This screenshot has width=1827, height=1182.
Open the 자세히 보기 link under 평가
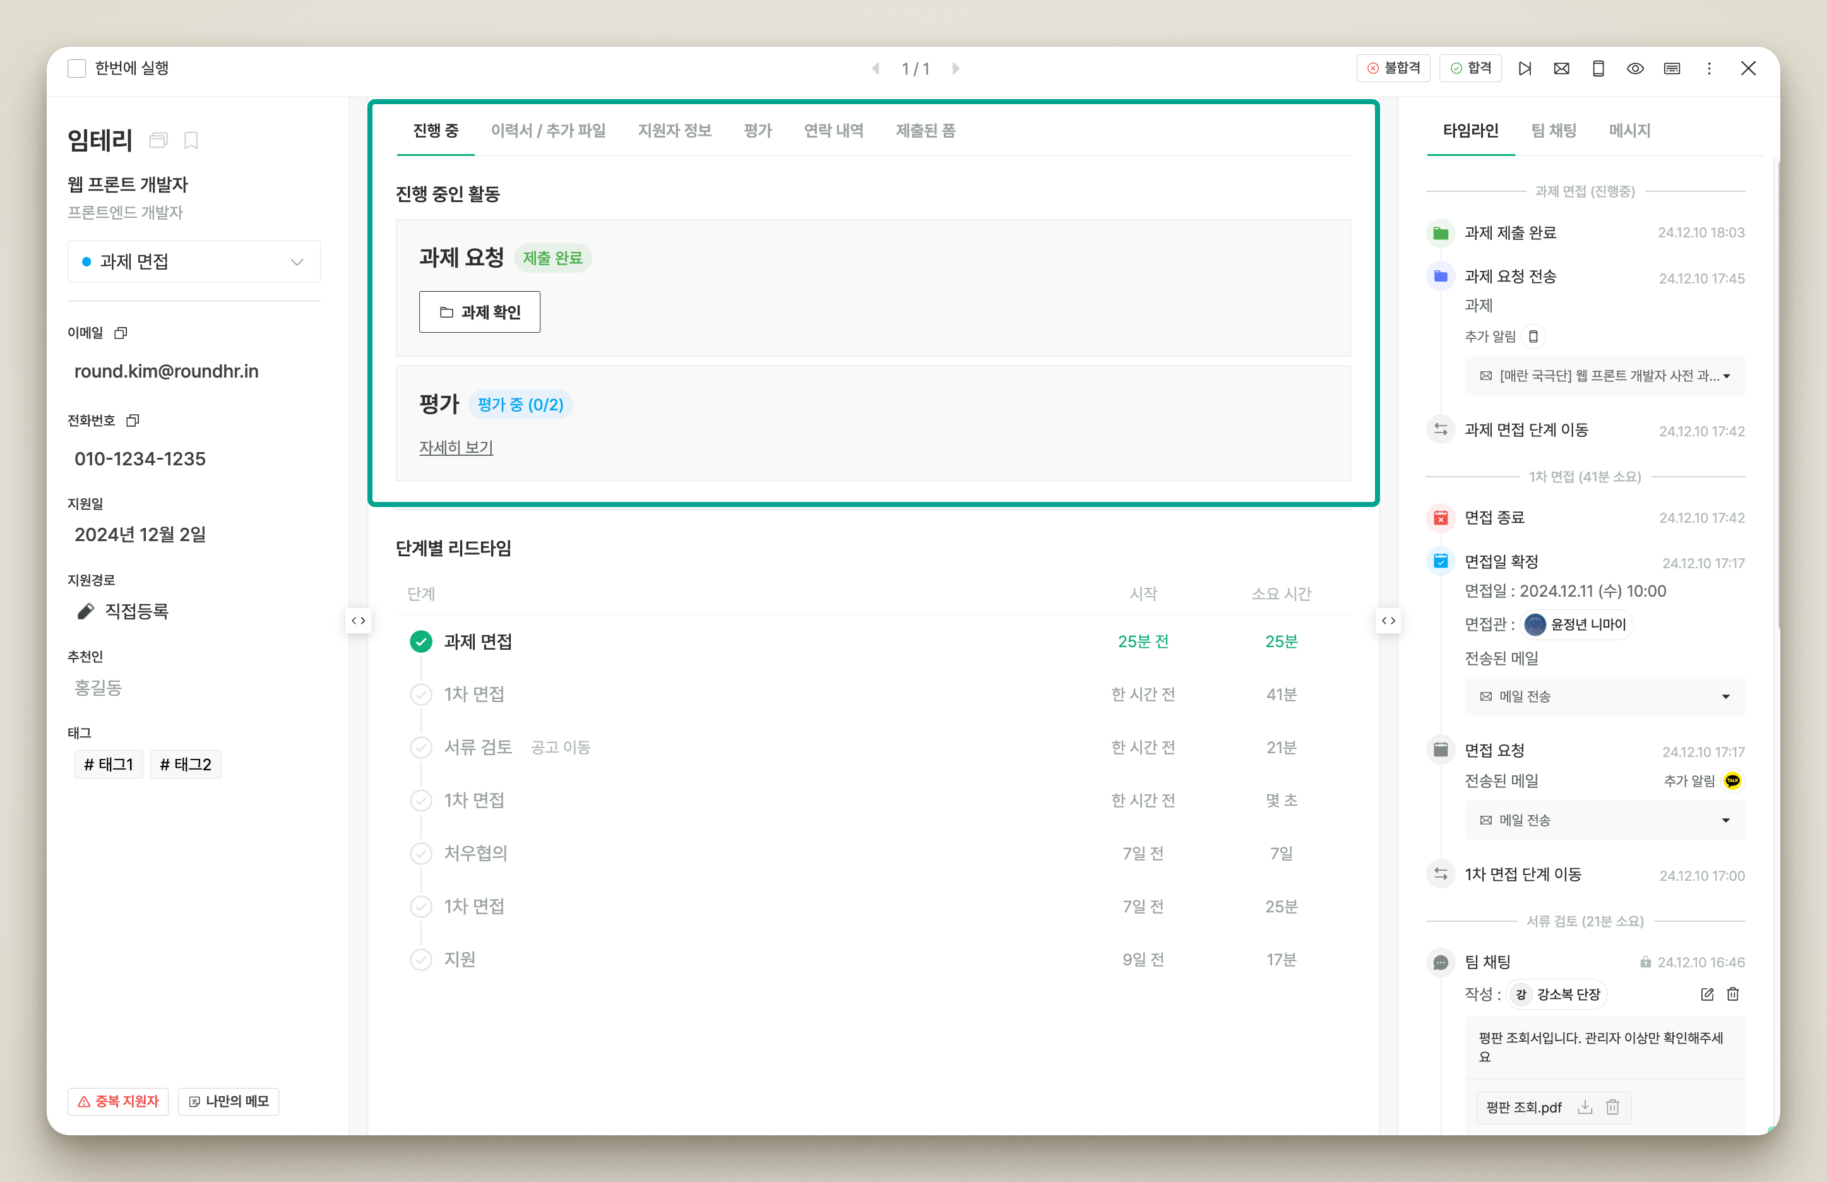(456, 448)
